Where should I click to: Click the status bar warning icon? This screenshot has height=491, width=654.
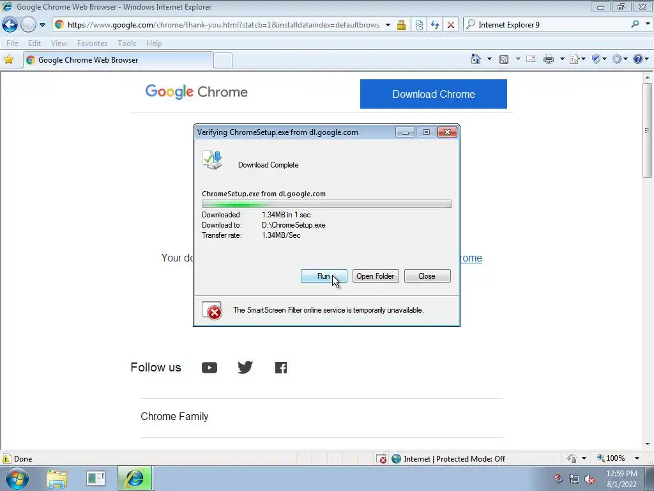tap(6, 458)
